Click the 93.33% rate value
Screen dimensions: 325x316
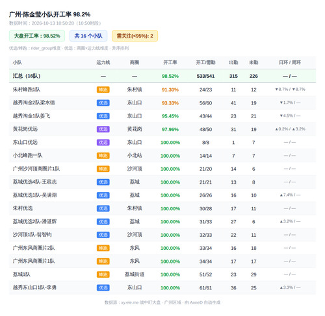[170, 103]
